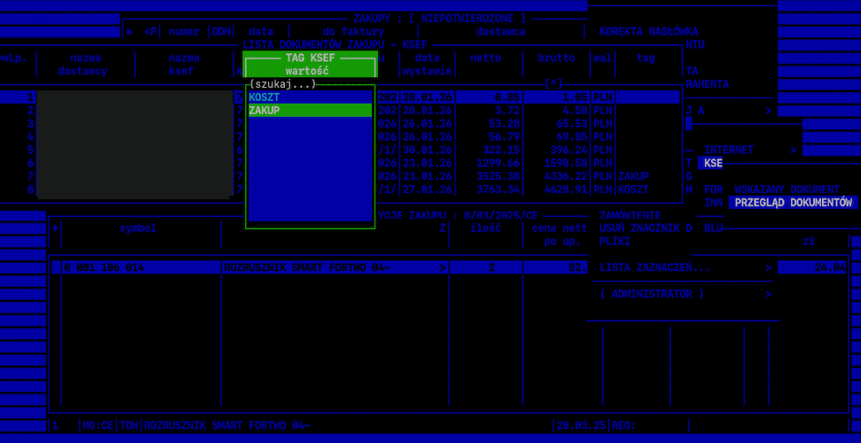Select KOSZT in the TAG KSEF list
The width and height of the screenshot is (861, 443).
tap(309, 97)
